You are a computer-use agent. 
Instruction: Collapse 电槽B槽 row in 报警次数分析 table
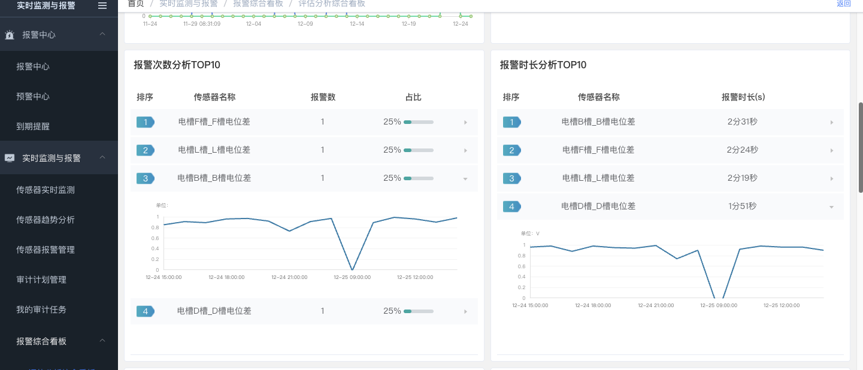465,179
